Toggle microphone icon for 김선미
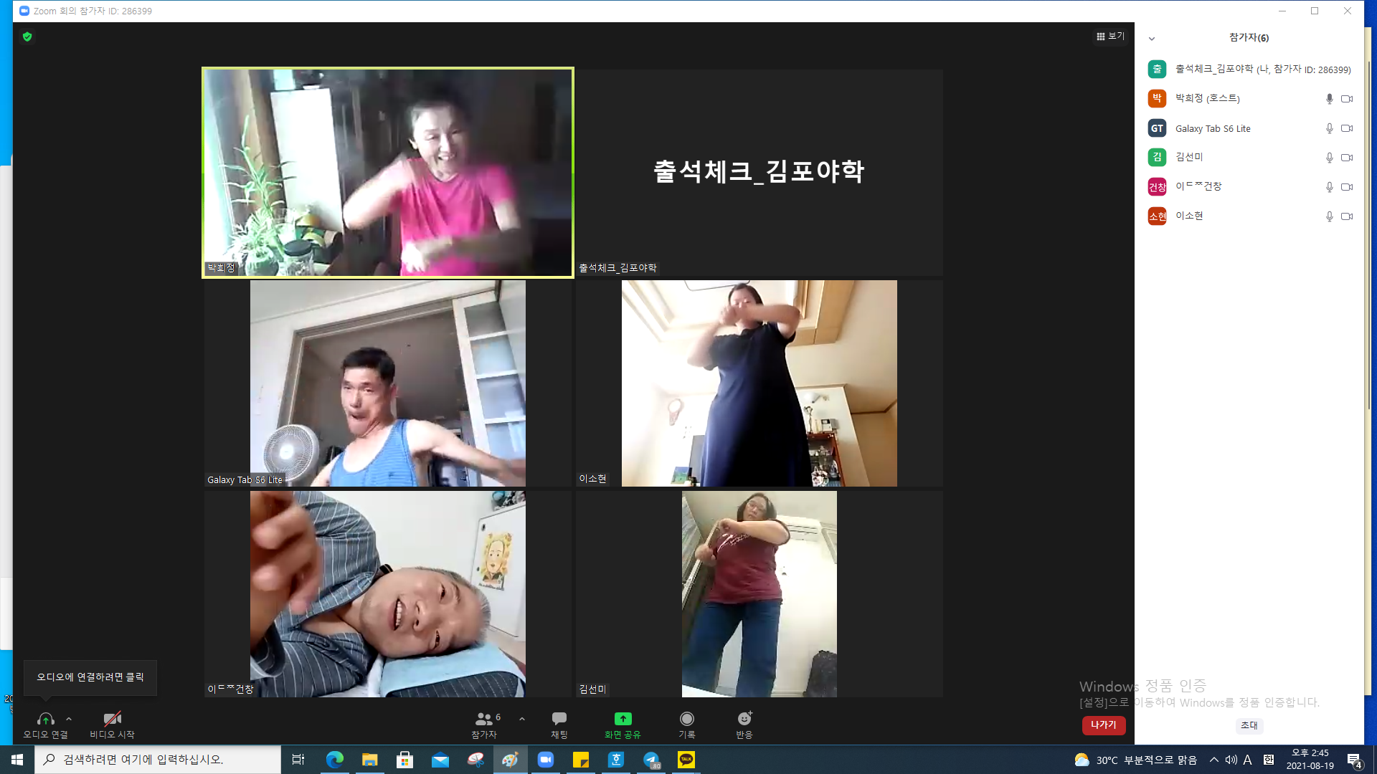 click(x=1329, y=158)
